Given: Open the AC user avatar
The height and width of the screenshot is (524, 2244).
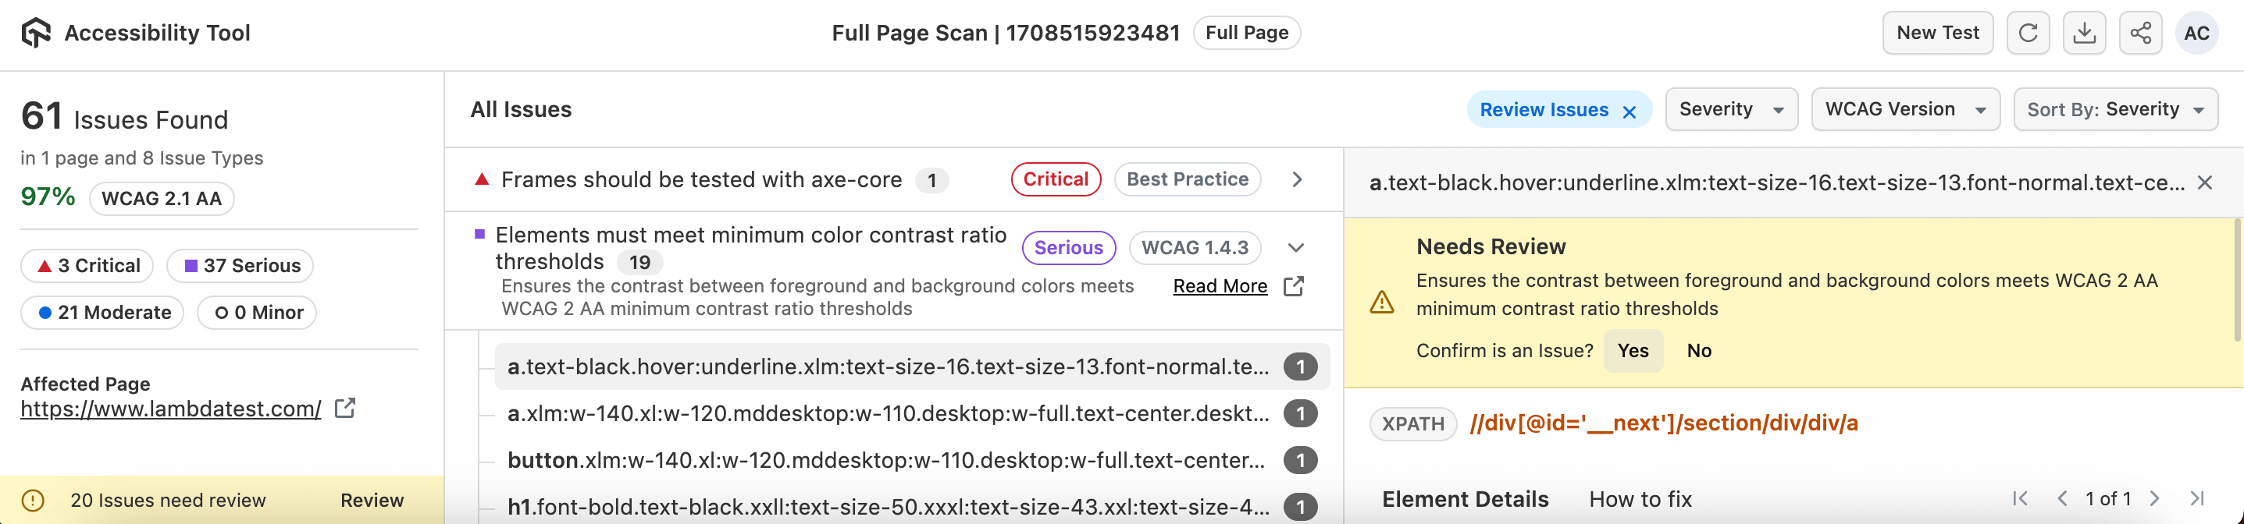Looking at the screenshot, I should tap(2196, 33).
